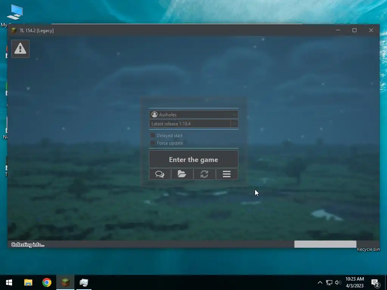Enable the Delayed start checkbox
Viewport: 387px width, 290px height.
153,135
